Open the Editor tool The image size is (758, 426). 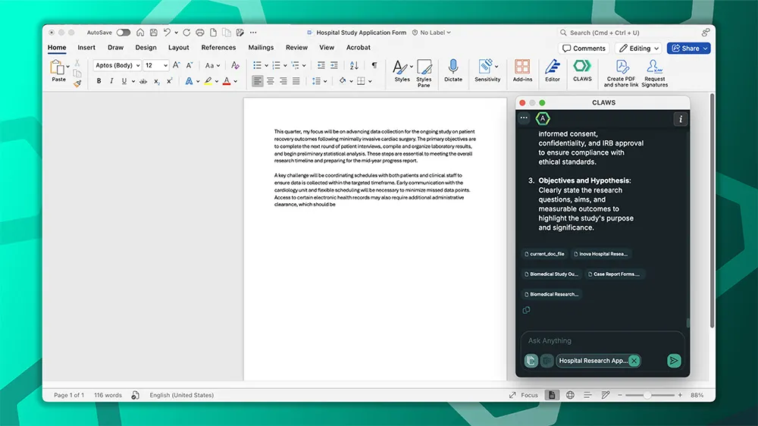click(x=552, y=70)
